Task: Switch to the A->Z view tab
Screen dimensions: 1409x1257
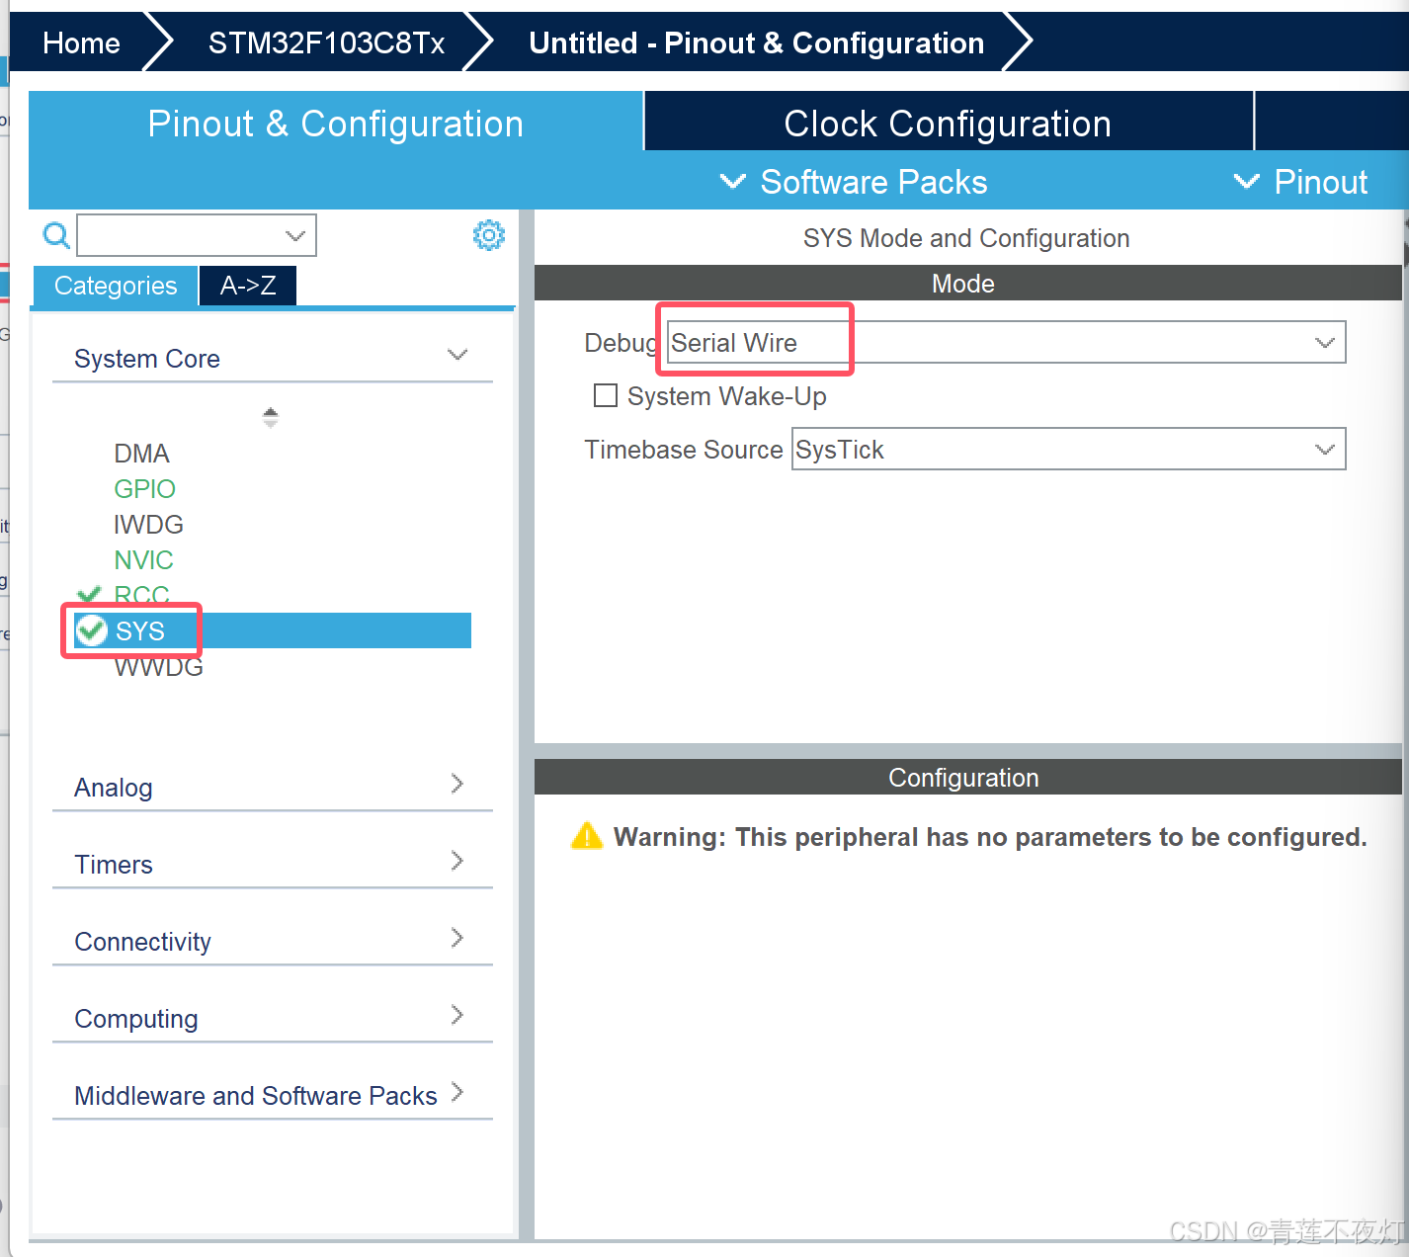Action: tap(248, 286)
